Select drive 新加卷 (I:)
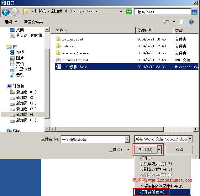This screenshot has height=196, width=200. pos(23,120)
